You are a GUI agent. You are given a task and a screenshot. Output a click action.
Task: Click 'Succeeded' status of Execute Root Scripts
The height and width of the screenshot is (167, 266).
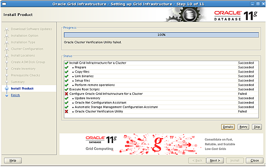click(246, 89)
